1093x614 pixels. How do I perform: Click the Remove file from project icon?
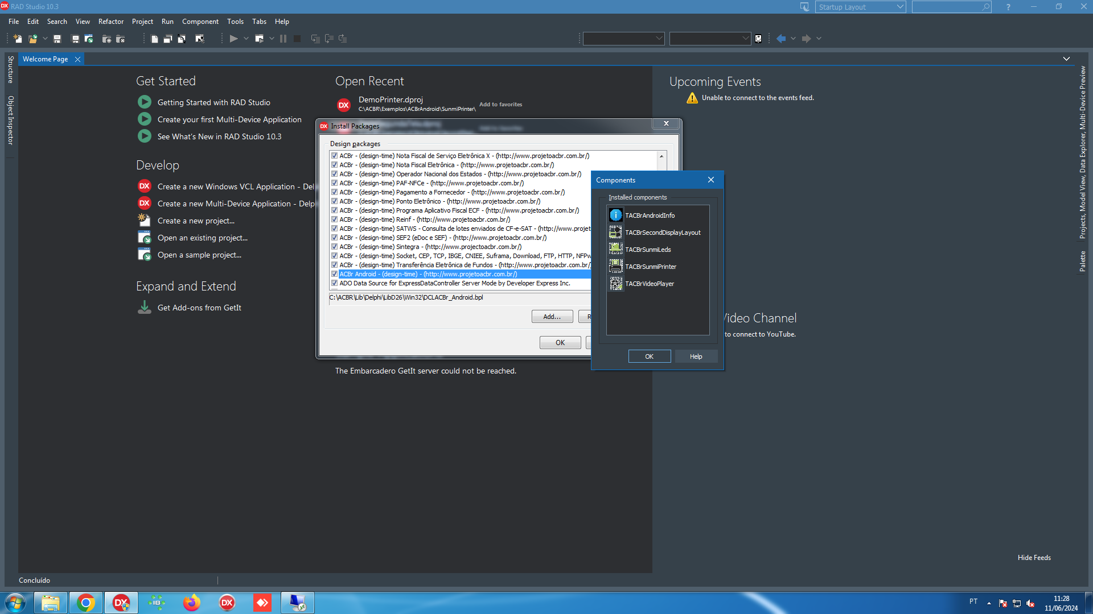[120, 39]
